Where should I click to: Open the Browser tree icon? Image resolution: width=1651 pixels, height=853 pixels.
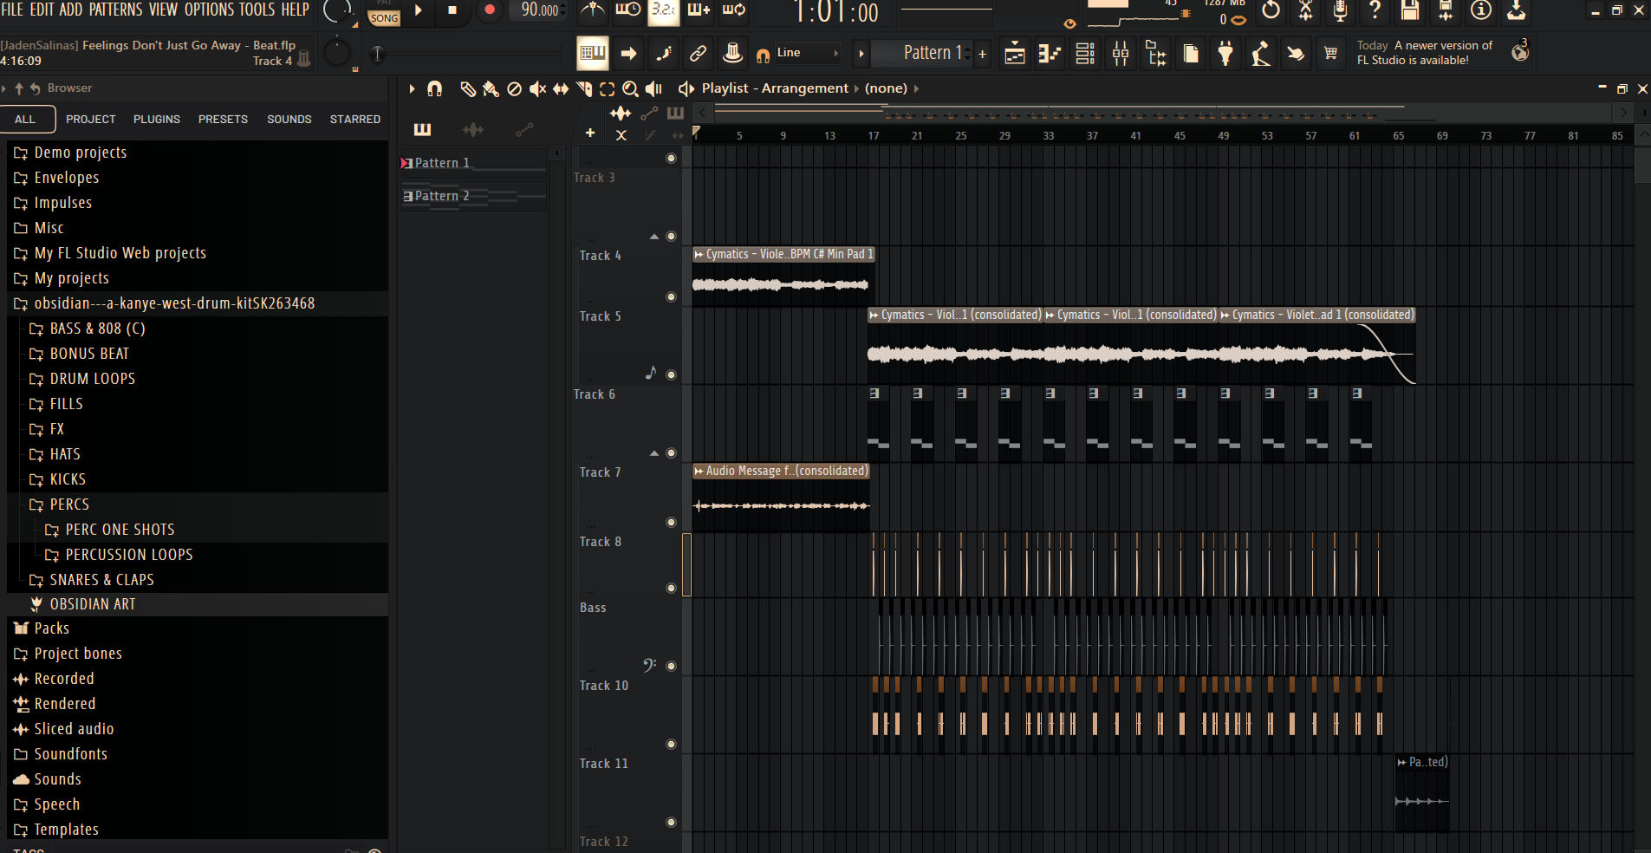click(x=1156, y=54)
